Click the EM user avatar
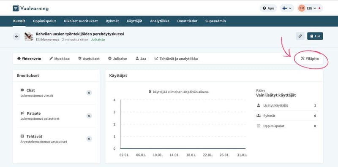This screenshot has height=167, width=338. [x=302, y=8]
